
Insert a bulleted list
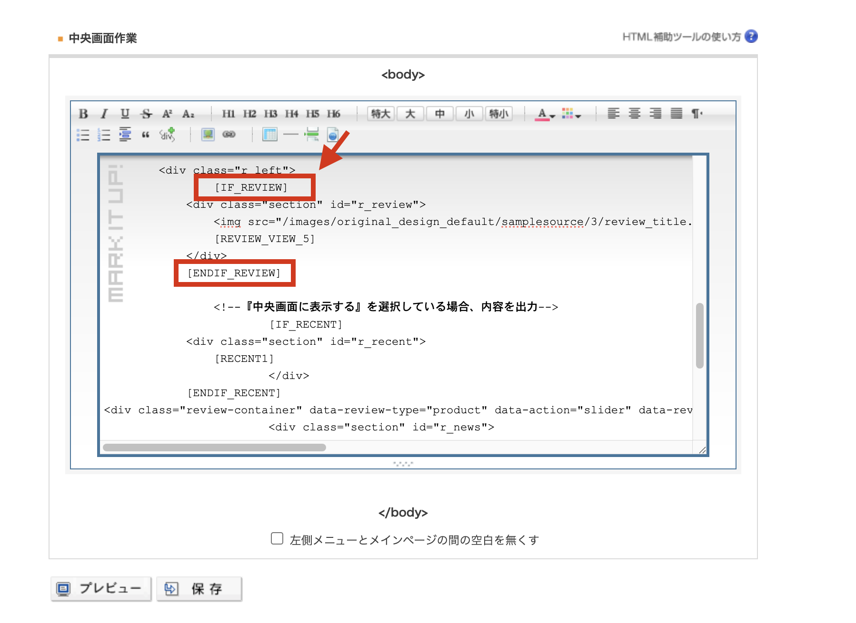[x=83, y=135]
